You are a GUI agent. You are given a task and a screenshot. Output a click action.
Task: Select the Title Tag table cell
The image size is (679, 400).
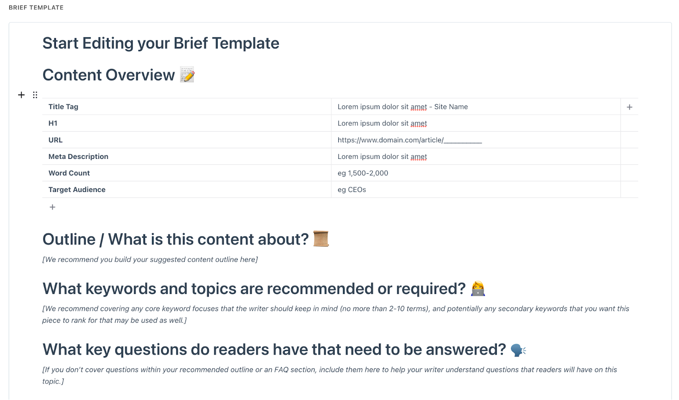[187, 107]
